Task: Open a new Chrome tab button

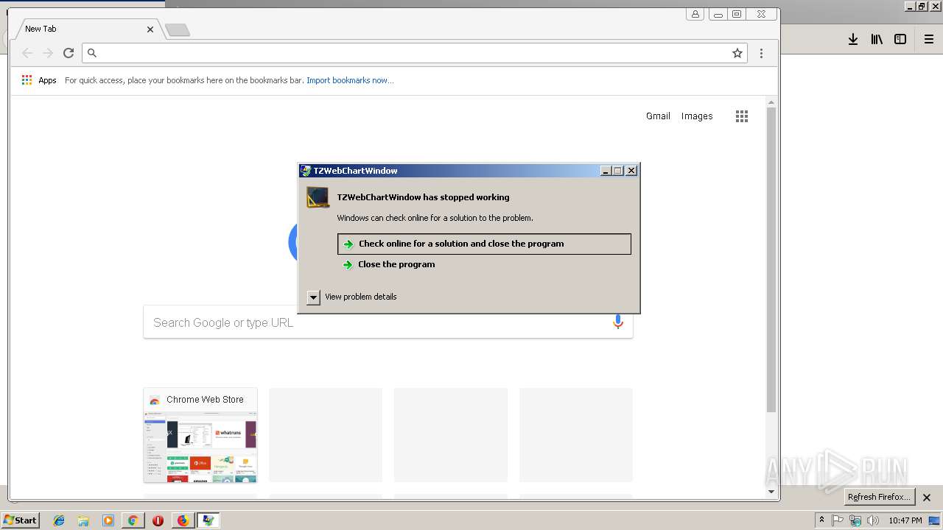Action: click(178, 29)
